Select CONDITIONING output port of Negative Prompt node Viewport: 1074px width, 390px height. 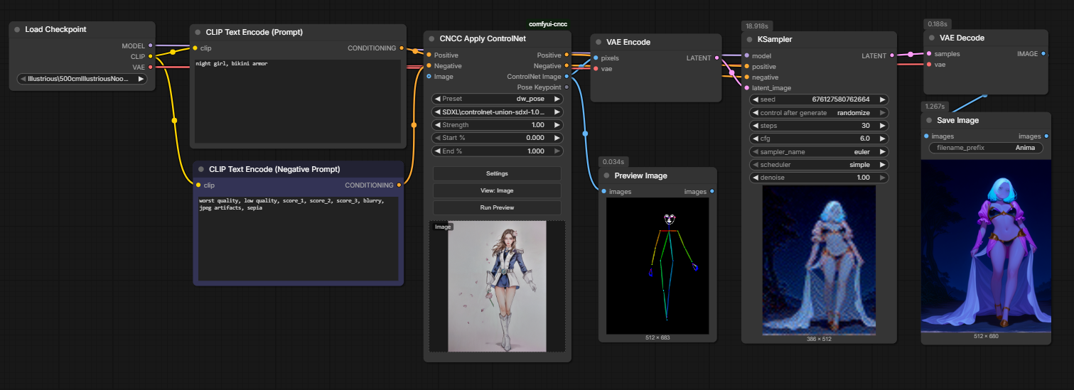(x=399, y=185)
